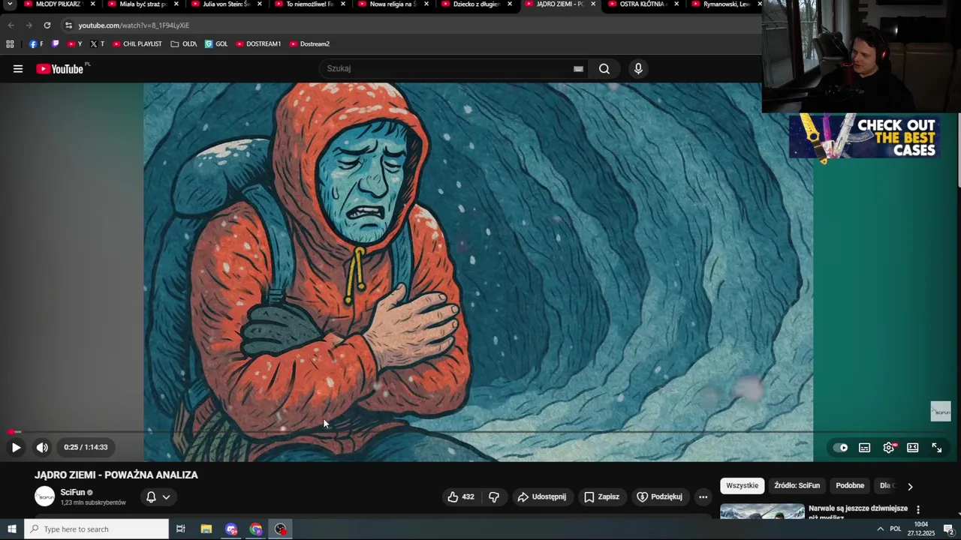Select the Źródło: SciFun chip
This screenshot has width=961, height=540.
click(x=797, y=485)
